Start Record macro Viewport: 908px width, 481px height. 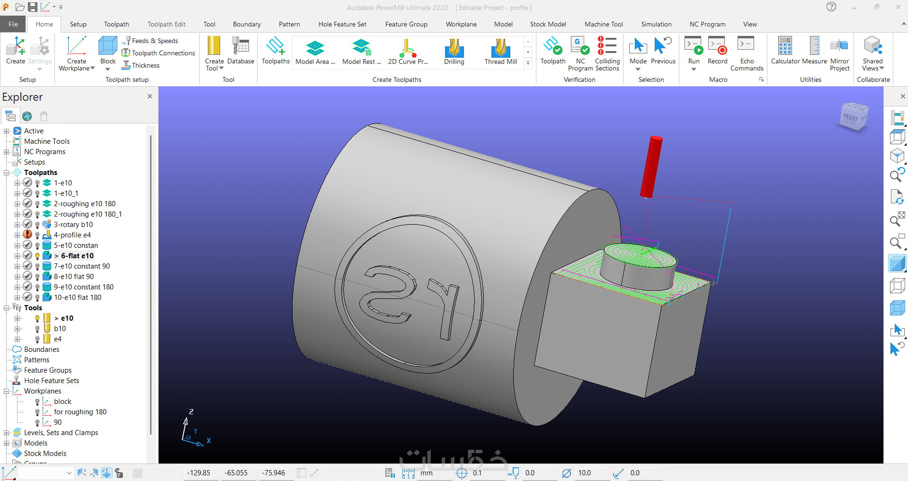[717, 50]
